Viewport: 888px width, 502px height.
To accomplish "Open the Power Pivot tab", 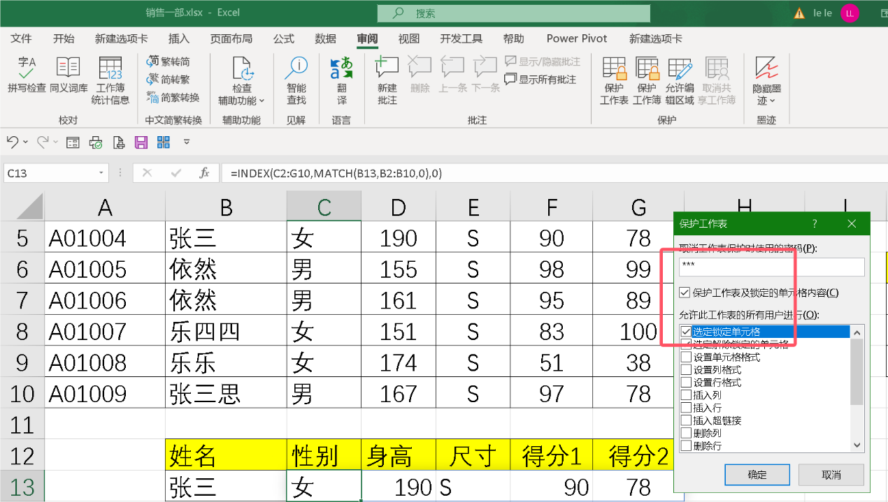I will [576, 38].
